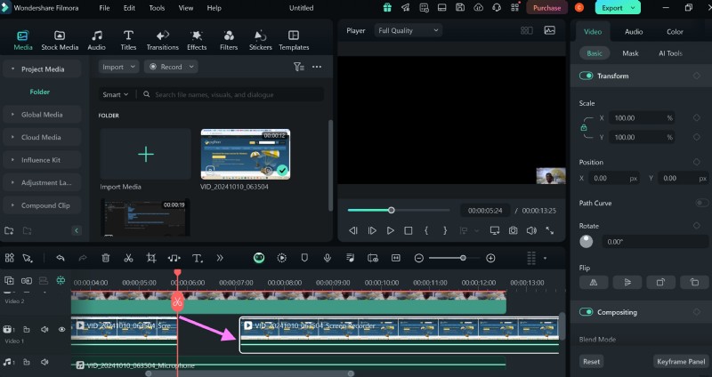Open the File menu
This screenshot has width=712, height=377.
[x=104, y=8]
